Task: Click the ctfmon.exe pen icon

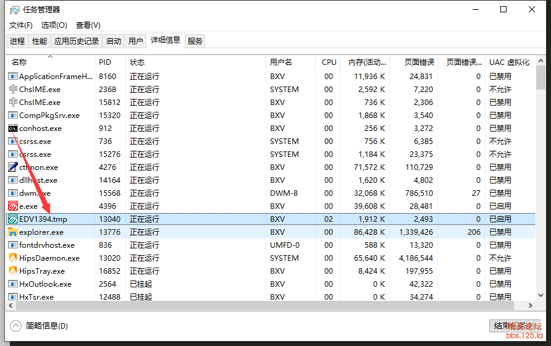Action: [x=13, y=167]
